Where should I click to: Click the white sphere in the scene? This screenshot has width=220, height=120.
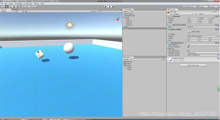(x=69, y=48)
